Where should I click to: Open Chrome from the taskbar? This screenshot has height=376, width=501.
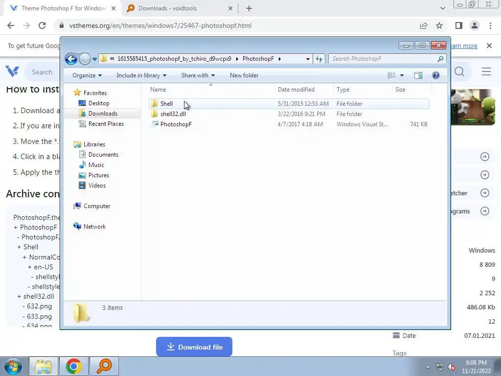point(74,366)
